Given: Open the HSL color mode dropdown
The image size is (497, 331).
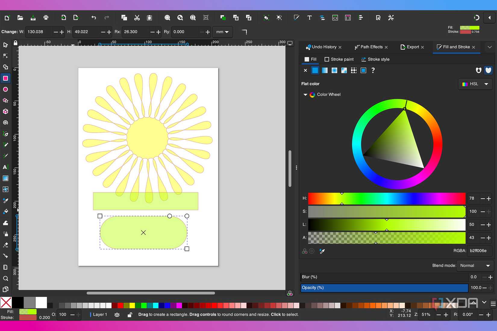Looking at the screenshot, I should [x=475, y=84].
